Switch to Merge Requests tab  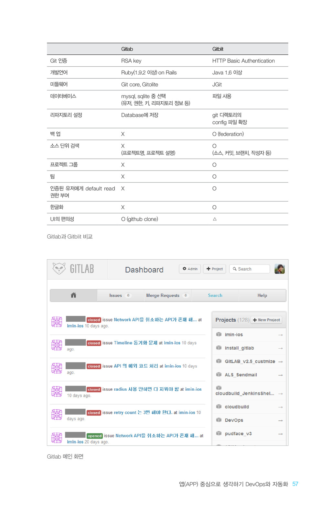pyautogui.click(x=167, y=296)
